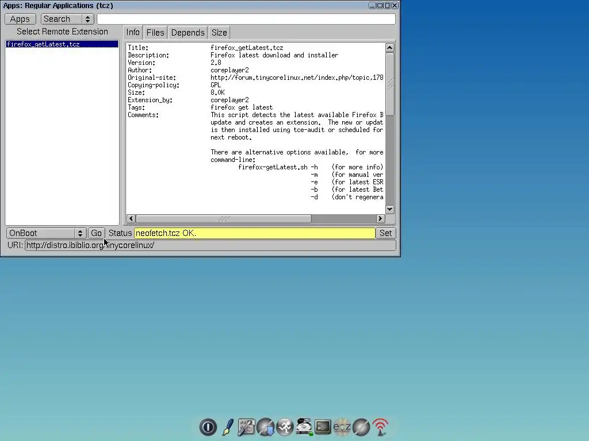Select firefox_getLatest.tcz in the extension list
This screenshot has height=441, width=589.
click(62, 44)
